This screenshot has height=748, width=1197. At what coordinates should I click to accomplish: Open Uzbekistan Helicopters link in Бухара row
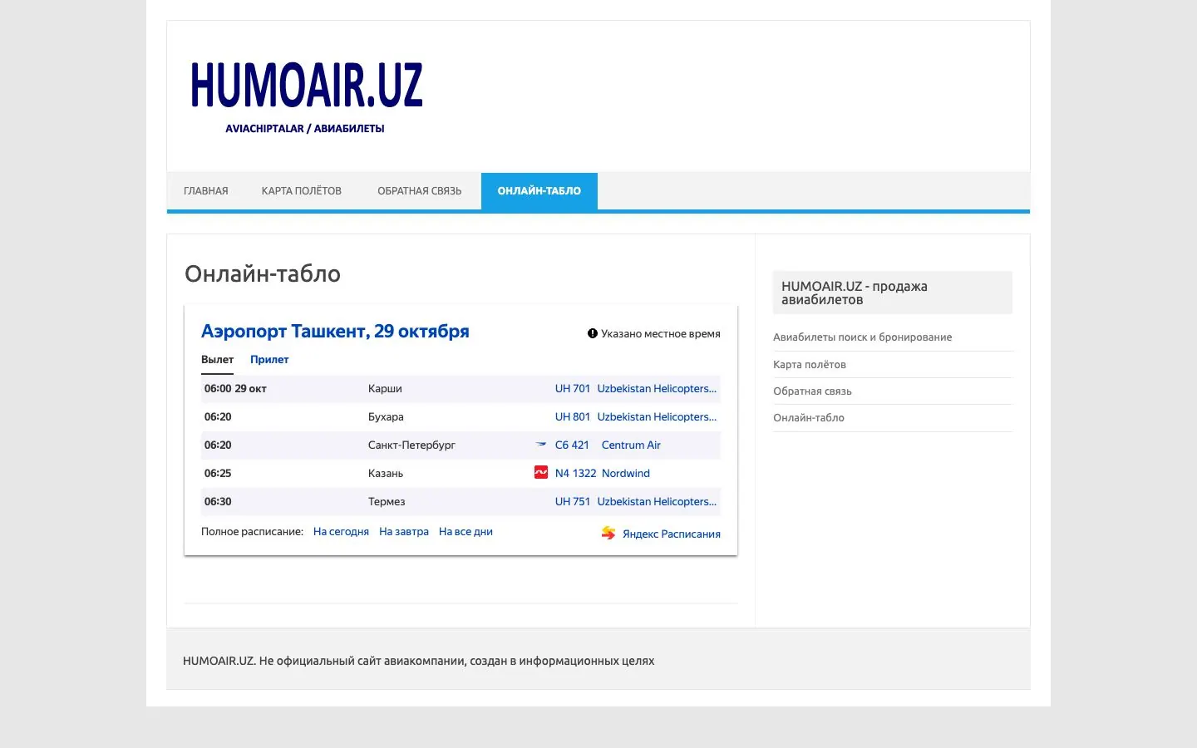657,416
